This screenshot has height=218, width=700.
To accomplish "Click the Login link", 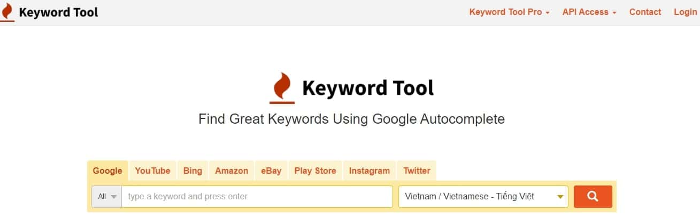I will tap(685, 12).
